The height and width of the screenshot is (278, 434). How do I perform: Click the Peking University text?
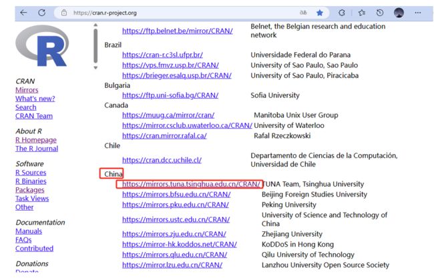[x=289, y=205]
